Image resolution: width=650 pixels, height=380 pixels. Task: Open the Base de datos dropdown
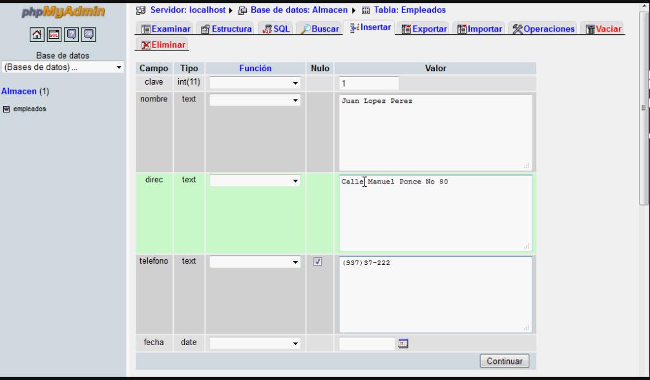pyautogui.click(x=63, y=67)
